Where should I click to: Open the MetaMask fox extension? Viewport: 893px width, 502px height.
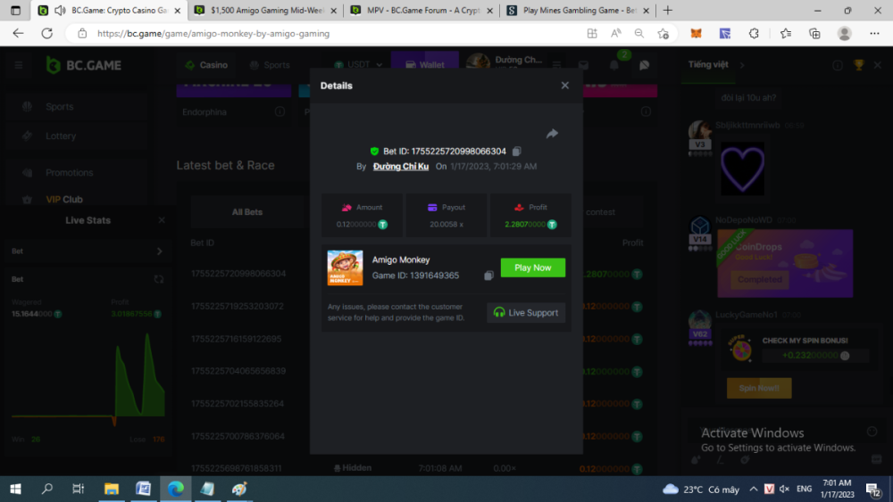[696, 33]
